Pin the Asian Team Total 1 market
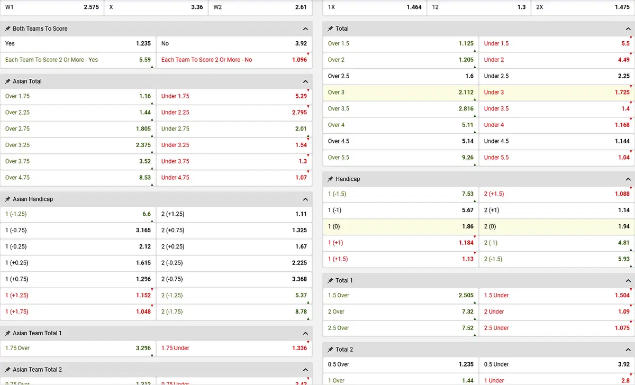 [8, 334]
